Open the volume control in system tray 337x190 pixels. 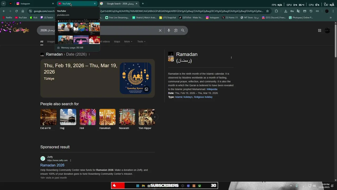click(x=314, y=186)
